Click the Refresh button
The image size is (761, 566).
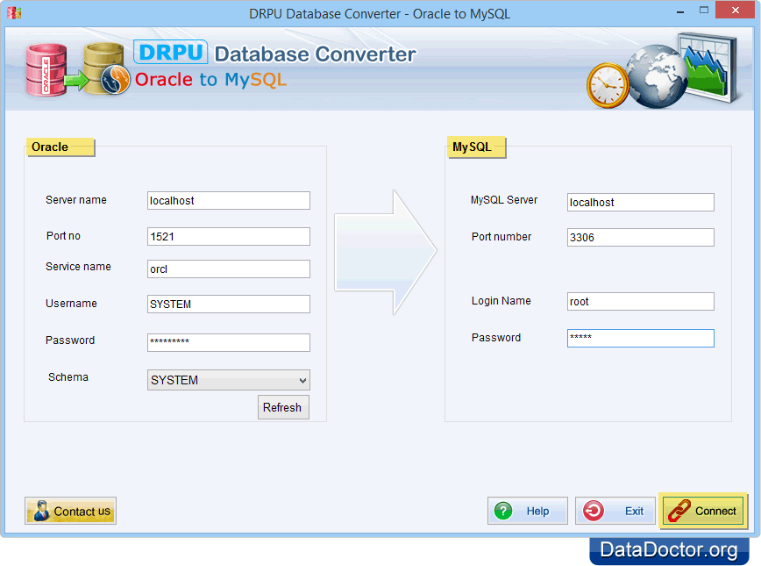click(283, 407)
